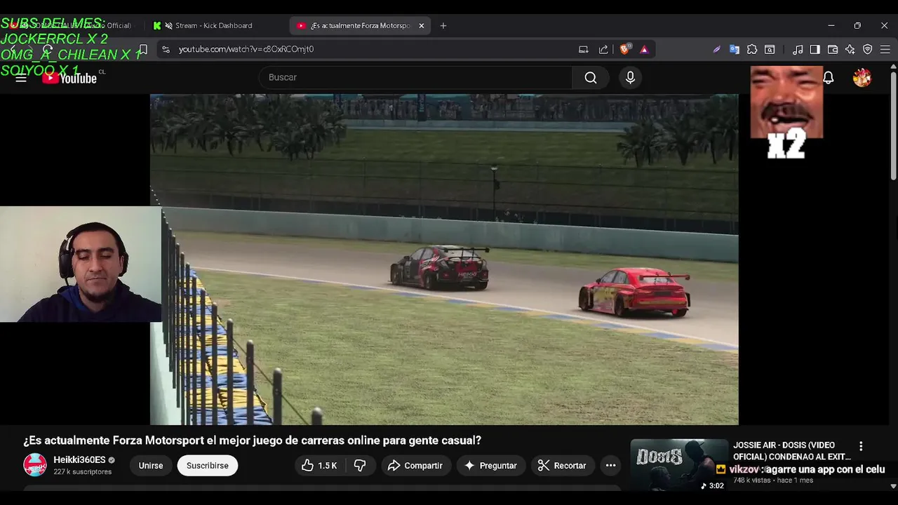The width and height of the screenshot is (898, 505).
Task: Open the JOSSIE AIR - DOSIS video thumbnail
Action: [x=679, y=465]
